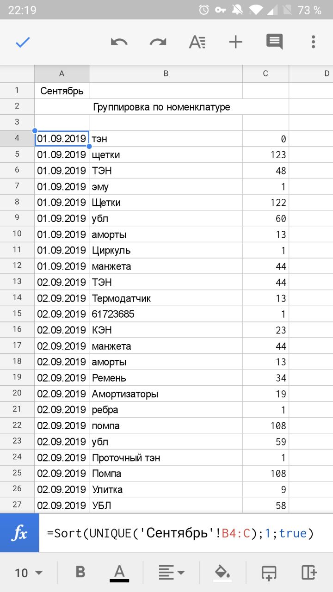Redo the undone action
Image resolution: width=333 pixels, height=592 pixels.
(158, 43)
